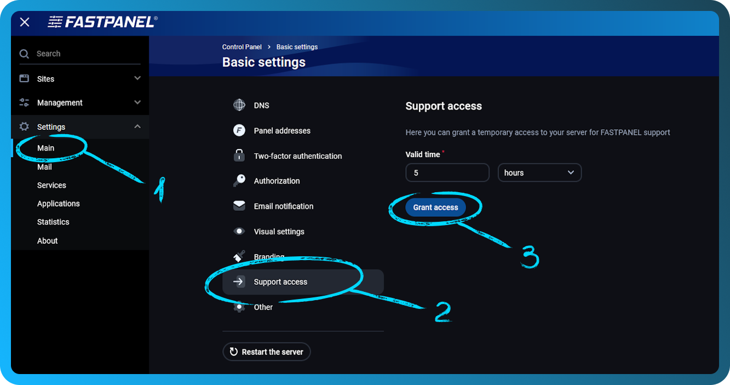Open the hours unit dropdown
The image size is (730, 385).
click(x=539, y=173)
